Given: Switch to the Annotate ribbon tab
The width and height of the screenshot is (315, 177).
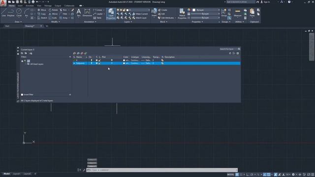Looking at the screenshot, I should pyautogui.click(x=30, y=6).
